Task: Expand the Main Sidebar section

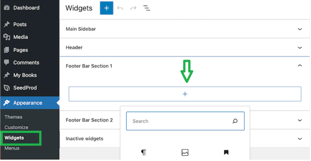Action: click(300, 29)
